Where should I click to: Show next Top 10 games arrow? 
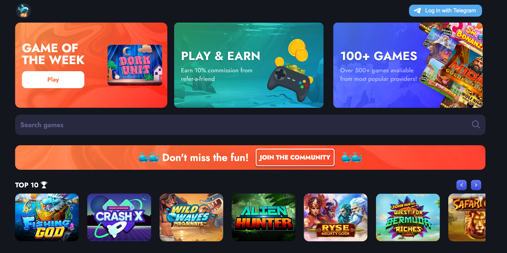point(476,185)
